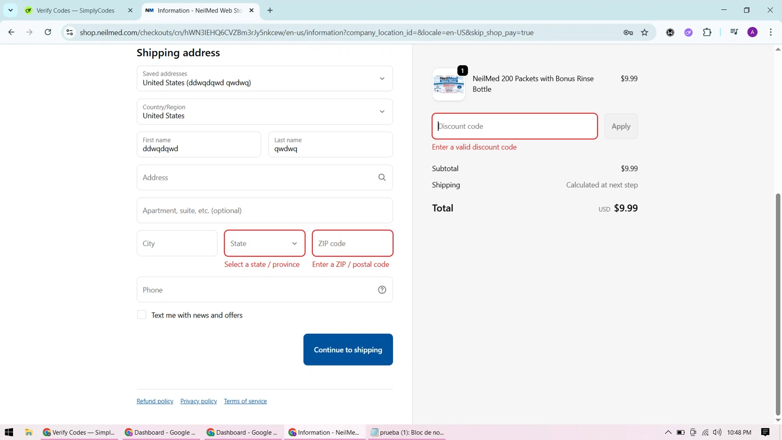This screenshot has height=440, width=782.
Task: Click 'Enter a ZIP / postal code' error message
Action: (351, 264)
